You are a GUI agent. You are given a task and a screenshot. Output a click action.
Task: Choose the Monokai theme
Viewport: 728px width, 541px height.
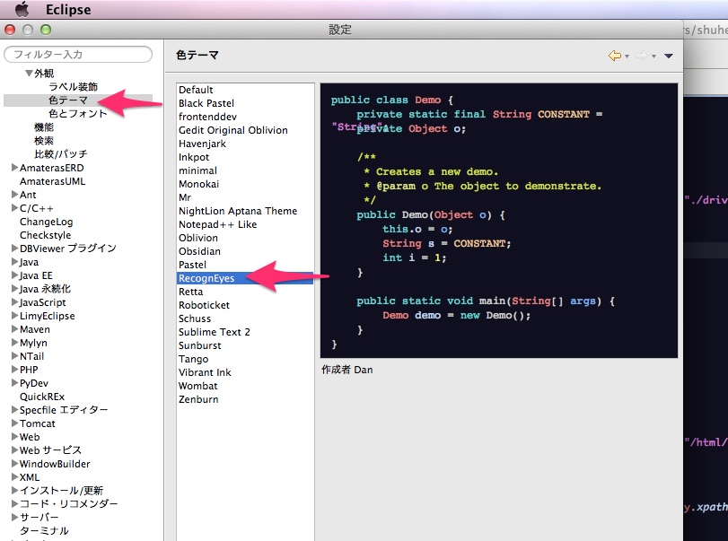[198, 184]
